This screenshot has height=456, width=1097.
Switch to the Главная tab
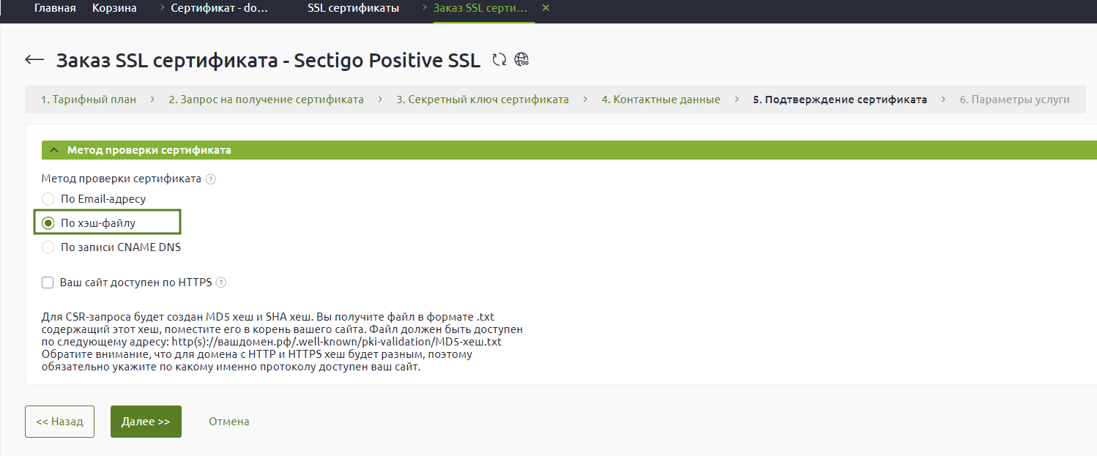tap(55, 8)
